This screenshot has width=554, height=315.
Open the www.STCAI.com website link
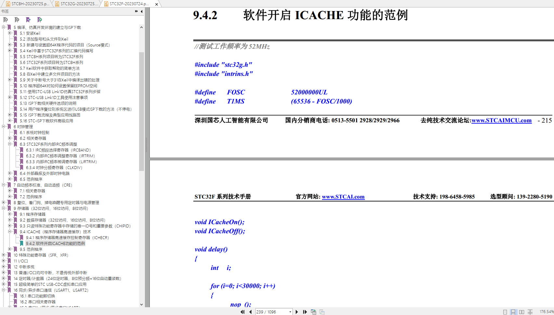343,197
